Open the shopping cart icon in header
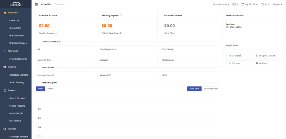This screenshot has height=139, width=286. coord(263,4)
